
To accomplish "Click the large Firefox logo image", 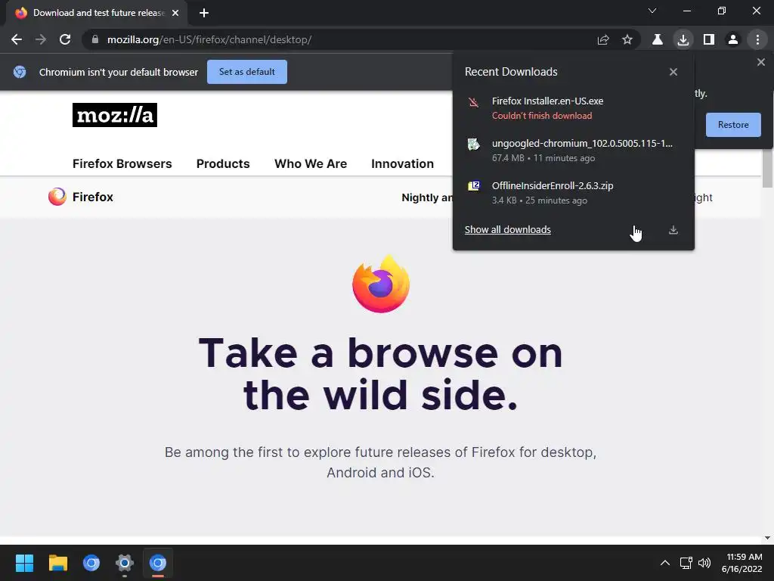I will 381,284.
